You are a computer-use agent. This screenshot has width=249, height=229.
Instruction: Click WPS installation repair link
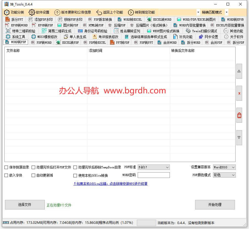110,184
